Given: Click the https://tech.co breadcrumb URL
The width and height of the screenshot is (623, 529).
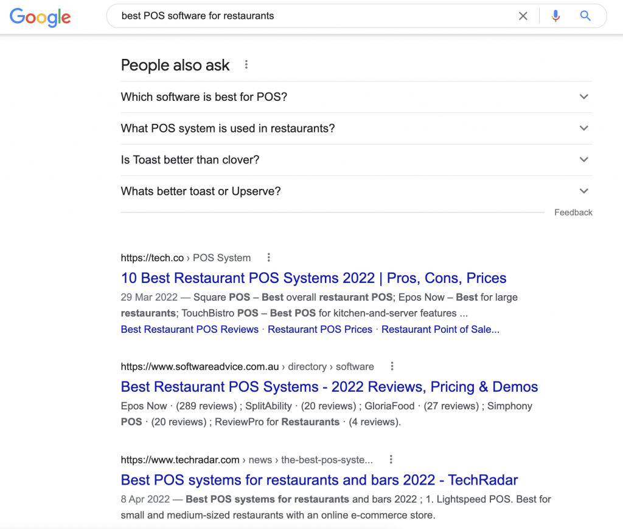Looking at the screenshot, I should [x=186, y=258].
